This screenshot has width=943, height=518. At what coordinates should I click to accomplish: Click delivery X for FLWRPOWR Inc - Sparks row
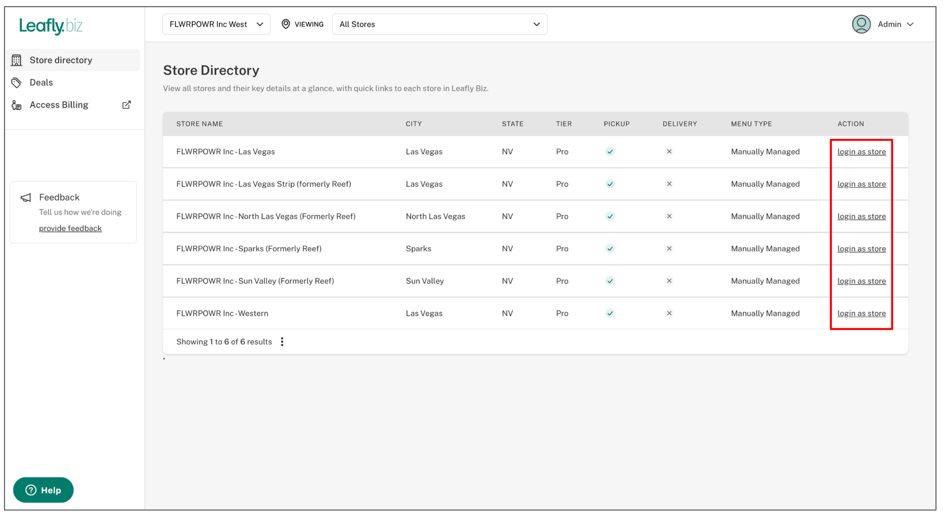pyautogui.click(x=669, y=249)
